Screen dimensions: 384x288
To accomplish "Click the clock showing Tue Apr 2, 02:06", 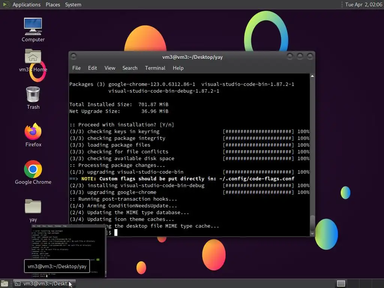I will click(x=363, y=4).
